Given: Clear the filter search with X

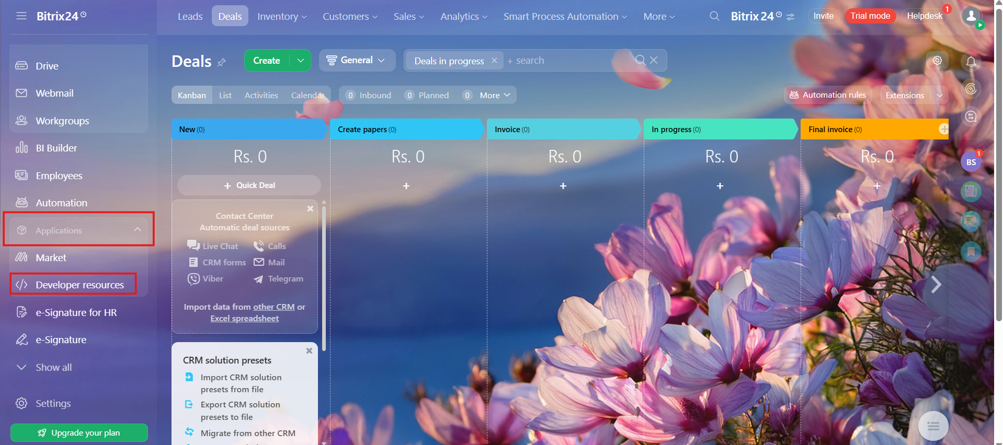Looking at the screenshot, I should pyautogui.click(x=654, y=60).
